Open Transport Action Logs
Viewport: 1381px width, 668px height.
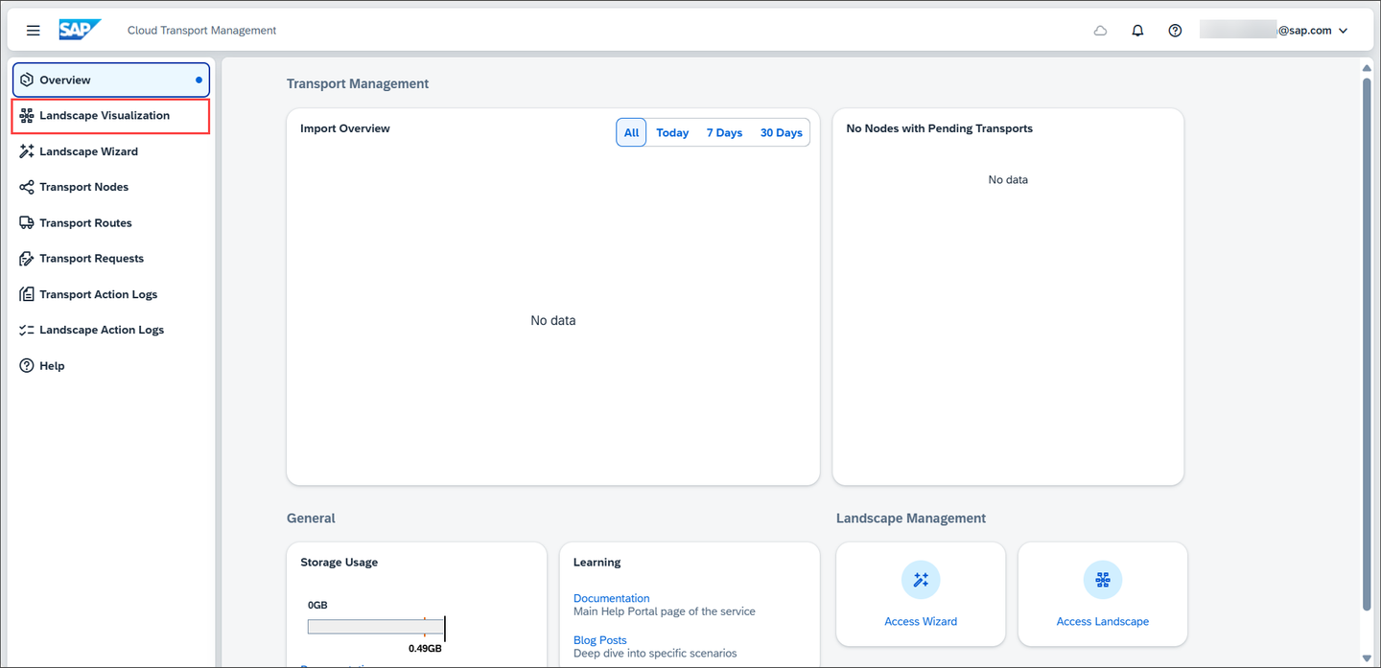111,294
